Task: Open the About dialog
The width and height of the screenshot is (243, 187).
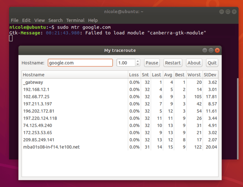Action: click(194, 63)
